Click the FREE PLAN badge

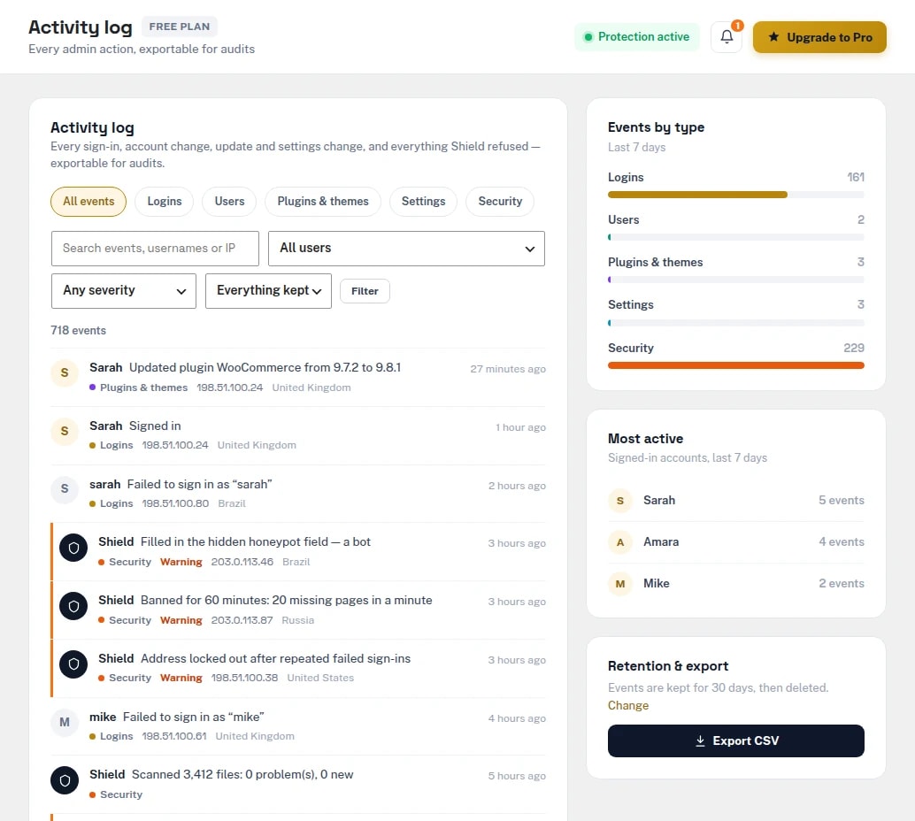tap(179, 27)
